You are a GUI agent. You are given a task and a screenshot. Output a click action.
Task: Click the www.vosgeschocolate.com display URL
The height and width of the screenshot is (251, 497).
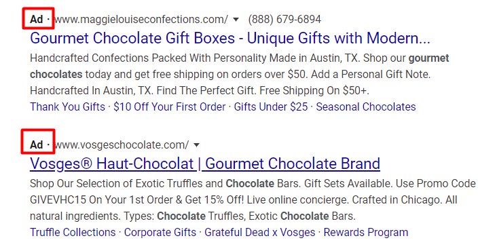(122, 144)
